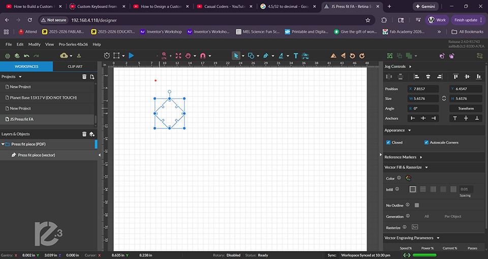Select the top vertical anchor option
Screen dimensions: 488x259
coord(455,118)
